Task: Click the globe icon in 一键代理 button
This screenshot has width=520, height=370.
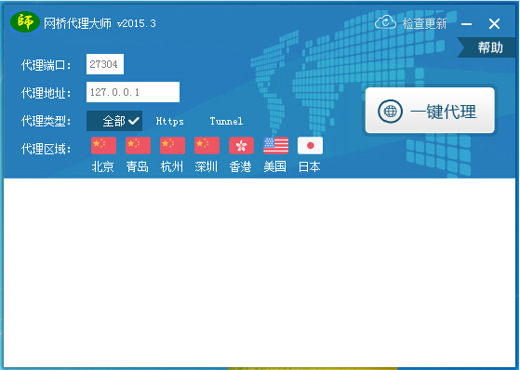Action: [x=390, y=111]
